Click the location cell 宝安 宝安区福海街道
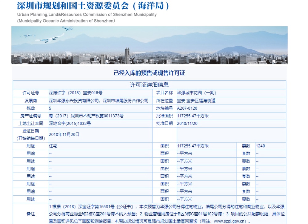 pyautogui.click(x=200, y=100)
